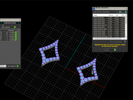Select the Yellow Gold 22KY row
Viewport: 133px width, 100px height.
pos(109,27)
